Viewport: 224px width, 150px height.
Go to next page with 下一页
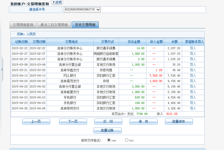(x=73, y=122)
